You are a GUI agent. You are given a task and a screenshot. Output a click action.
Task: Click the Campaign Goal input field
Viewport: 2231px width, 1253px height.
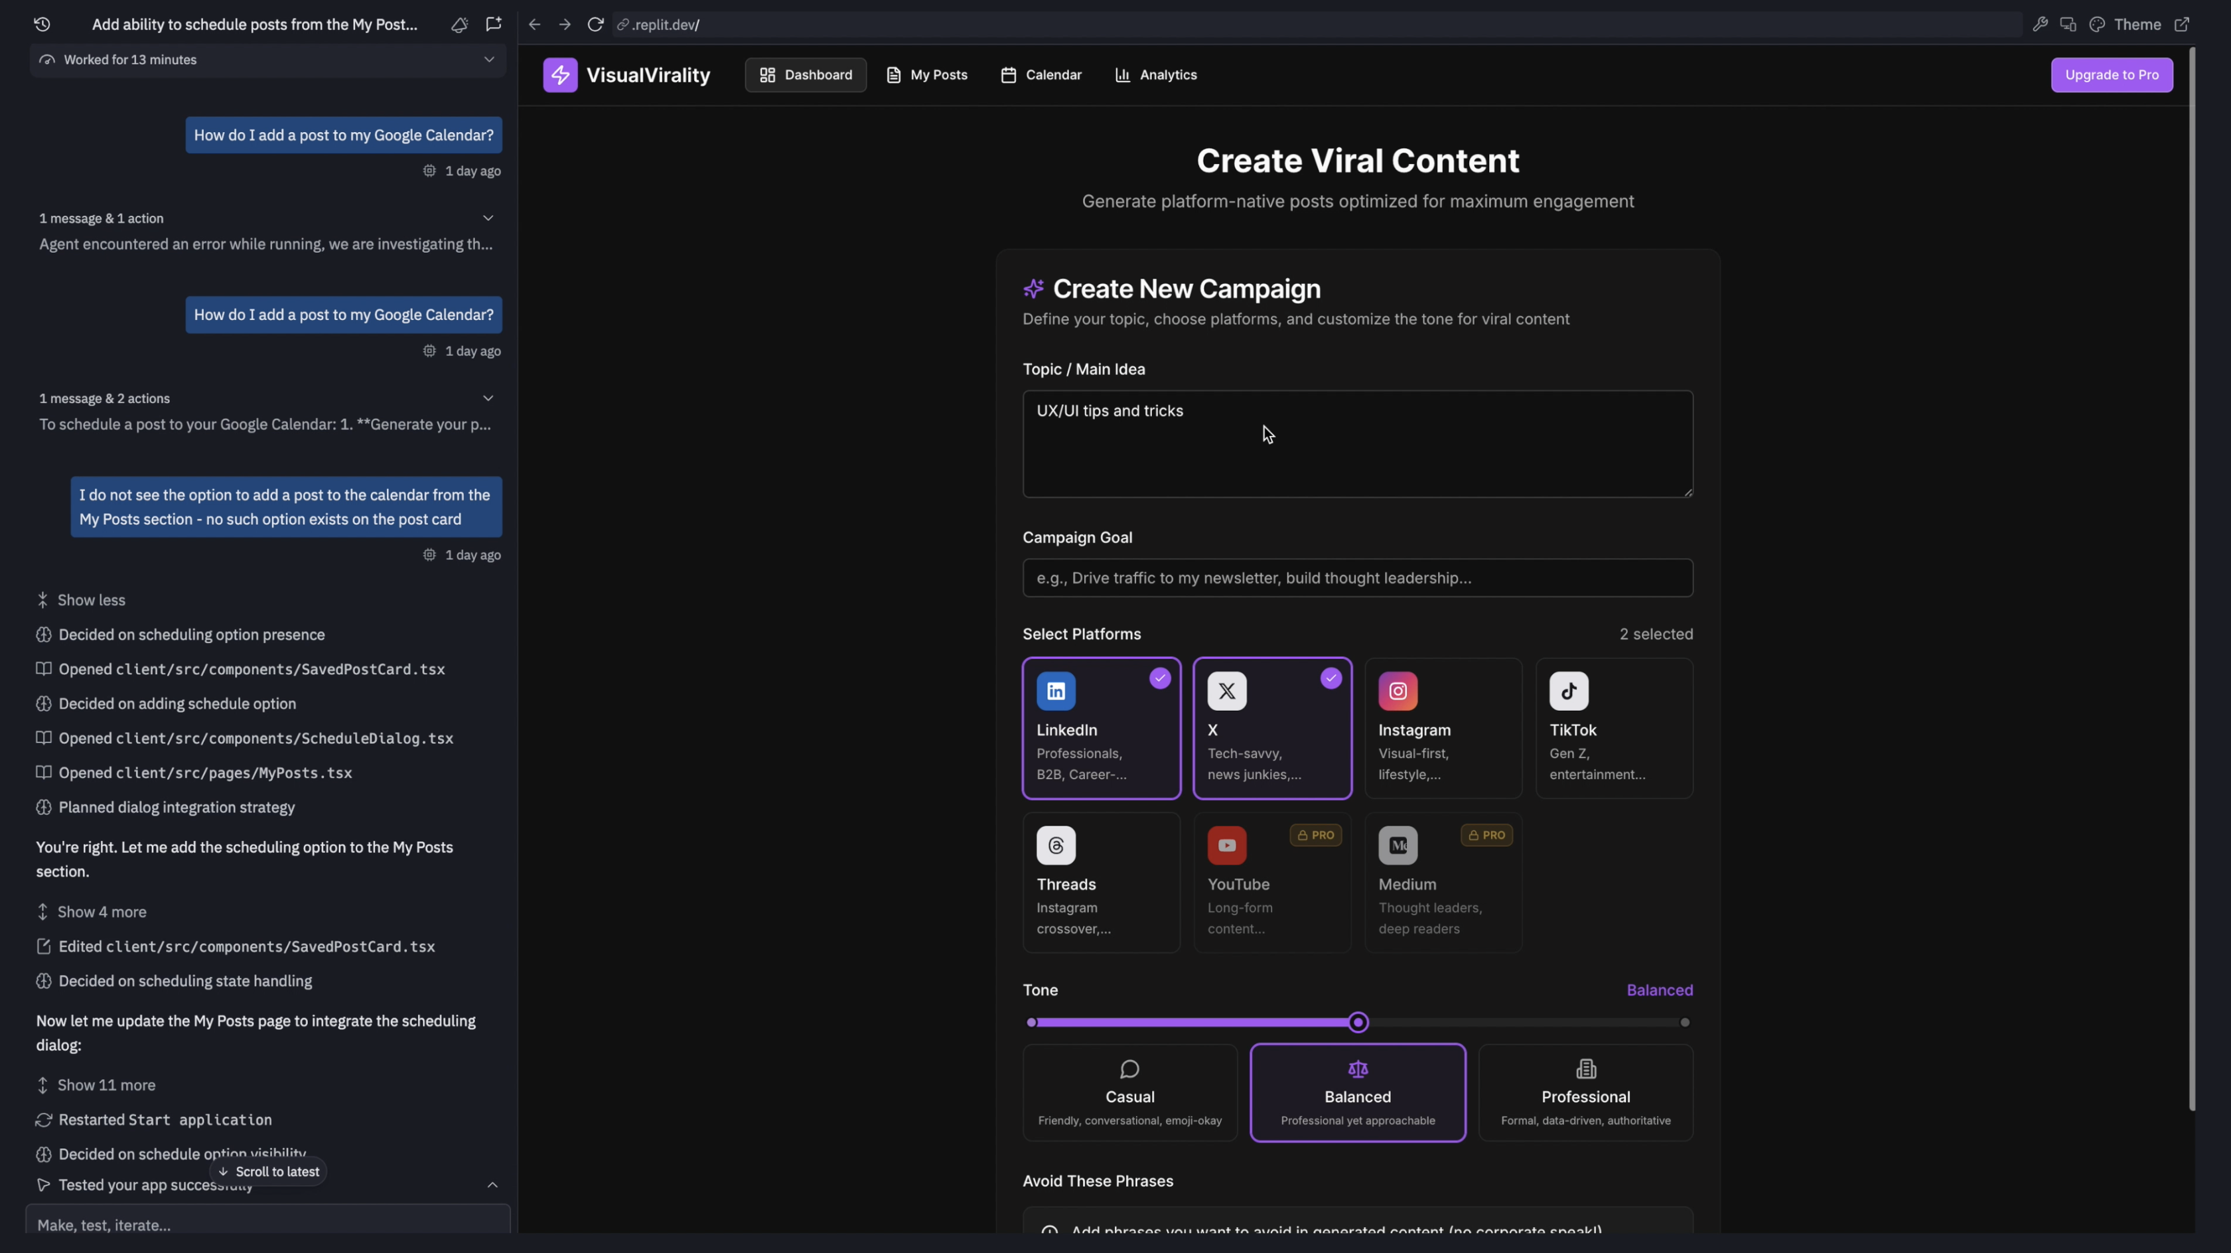1356,577
